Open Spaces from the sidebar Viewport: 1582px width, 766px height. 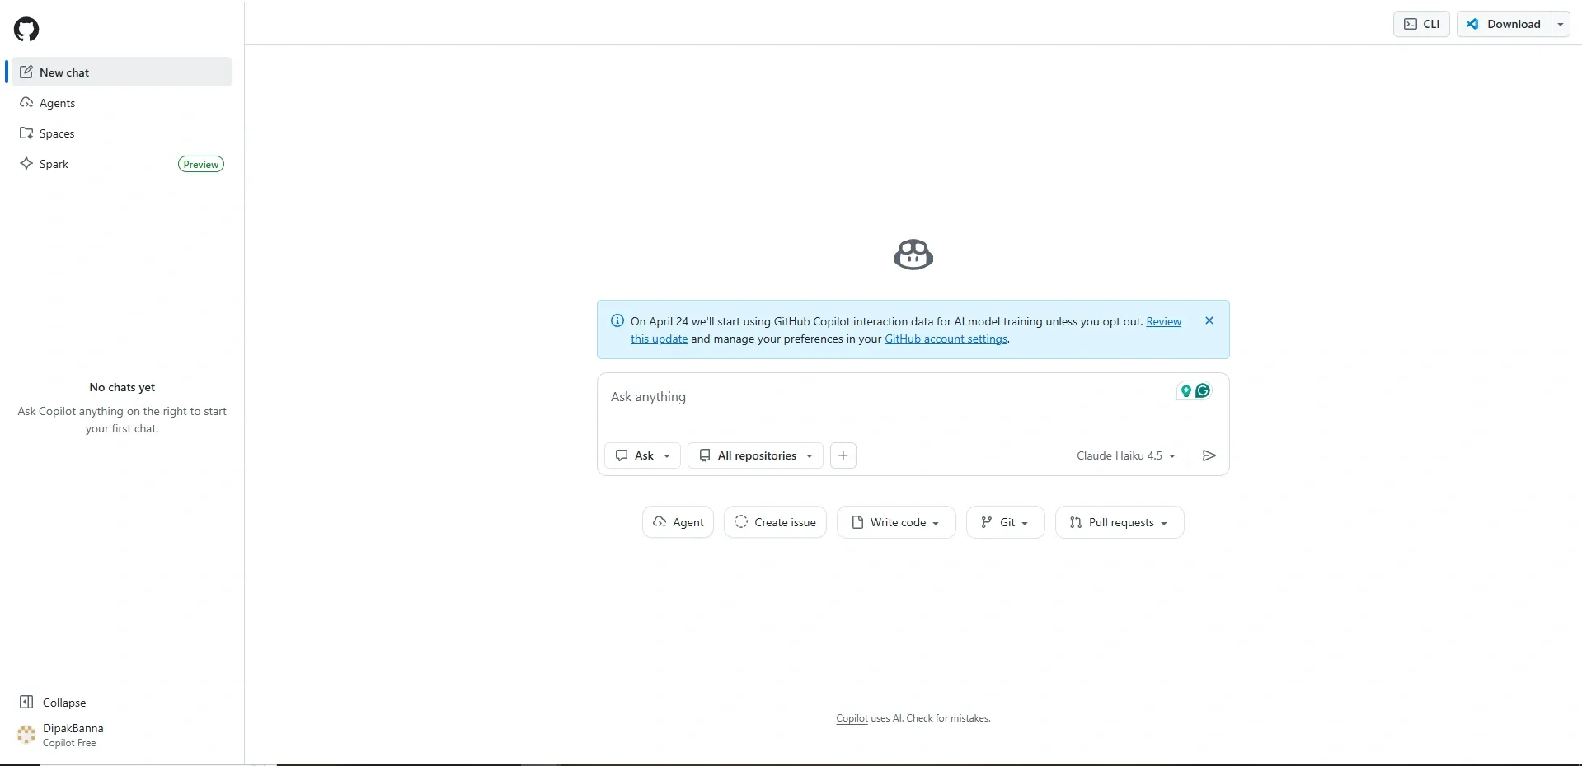[57, 133]
